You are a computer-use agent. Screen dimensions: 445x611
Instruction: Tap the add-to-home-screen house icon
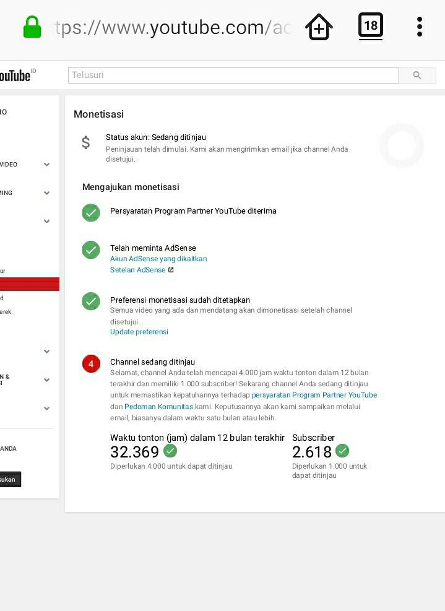point(319,27)
